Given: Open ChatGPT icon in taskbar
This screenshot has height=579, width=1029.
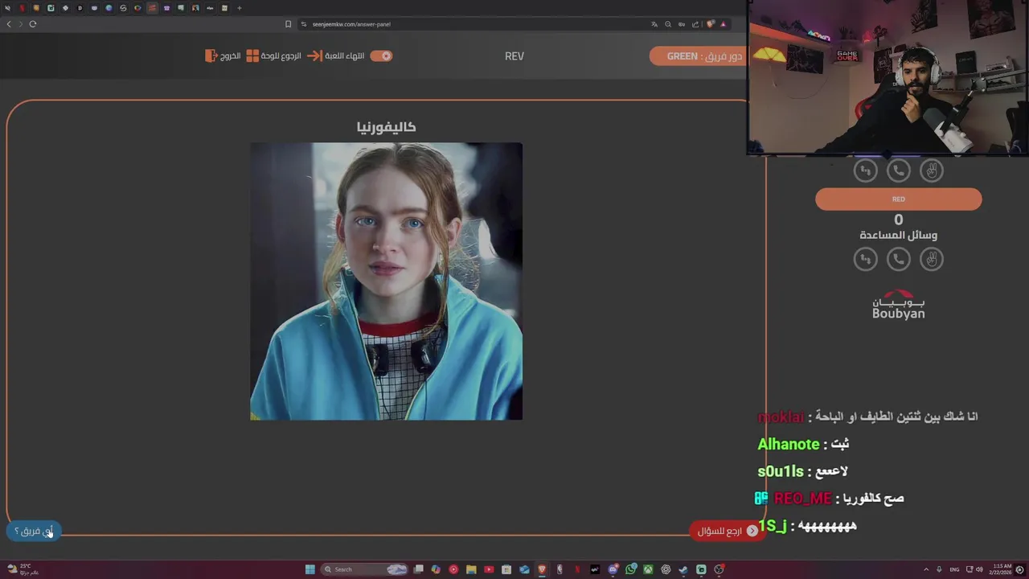Looking at the screenshot, I should tap(666, 569).
